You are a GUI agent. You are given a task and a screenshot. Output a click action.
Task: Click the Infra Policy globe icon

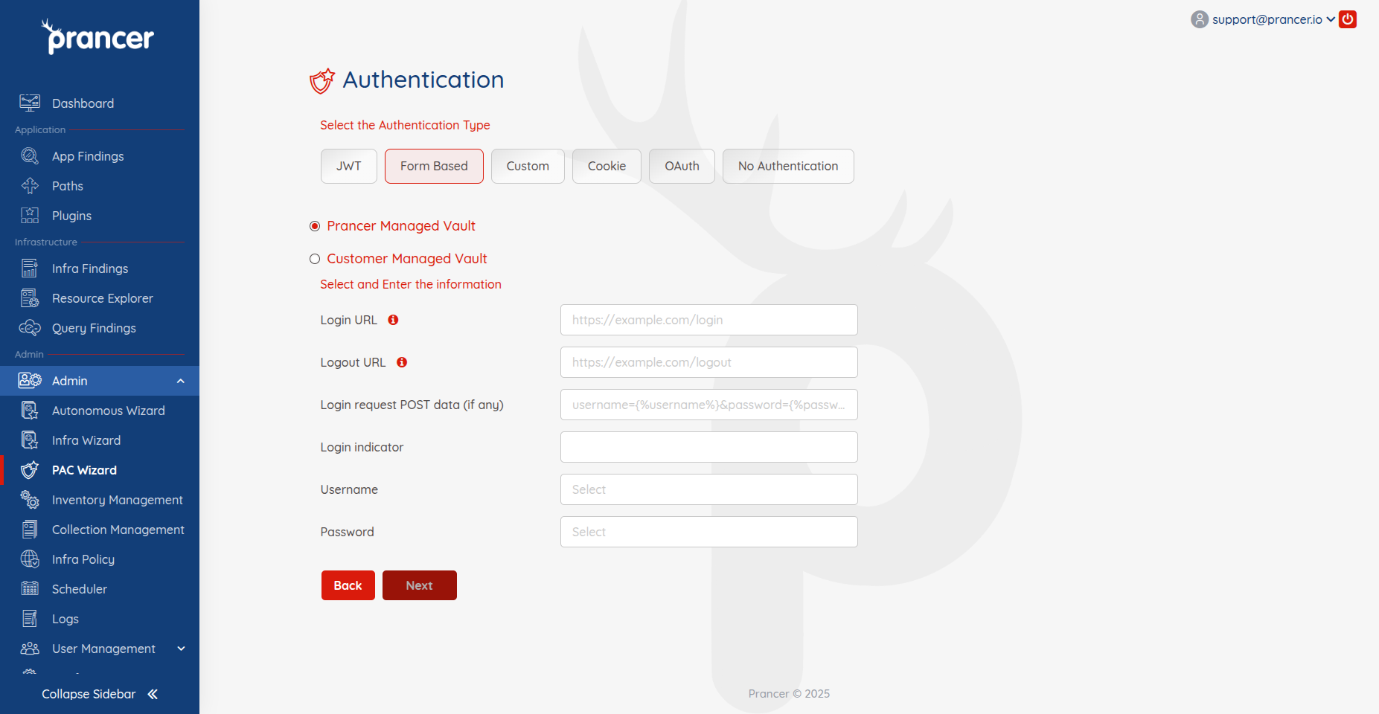coord(30,559)
